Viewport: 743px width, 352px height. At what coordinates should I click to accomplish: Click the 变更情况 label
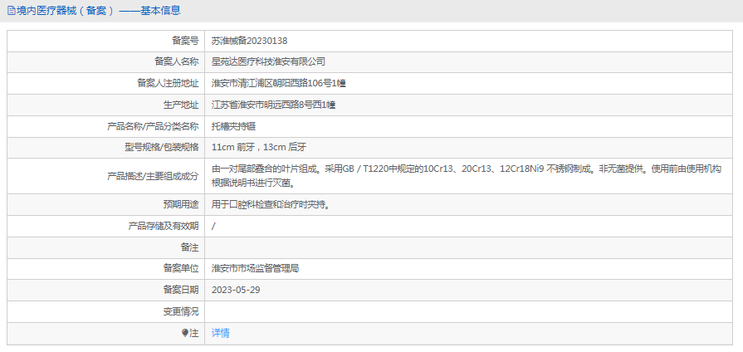(181, 311)
